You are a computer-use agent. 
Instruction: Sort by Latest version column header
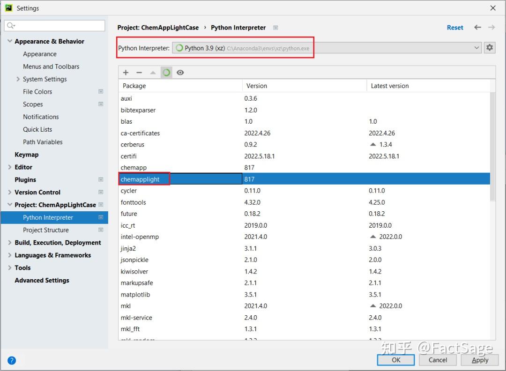pyautogui.click(x=428, y=86)
